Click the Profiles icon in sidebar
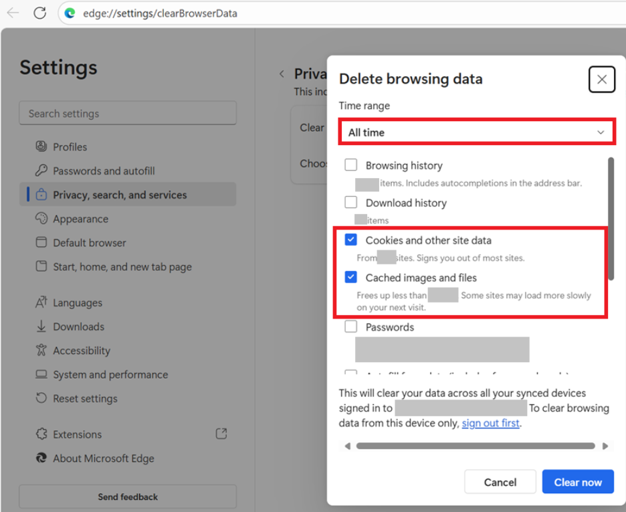The width and height of the screenshot is (626, 512). tap(41, 147)
